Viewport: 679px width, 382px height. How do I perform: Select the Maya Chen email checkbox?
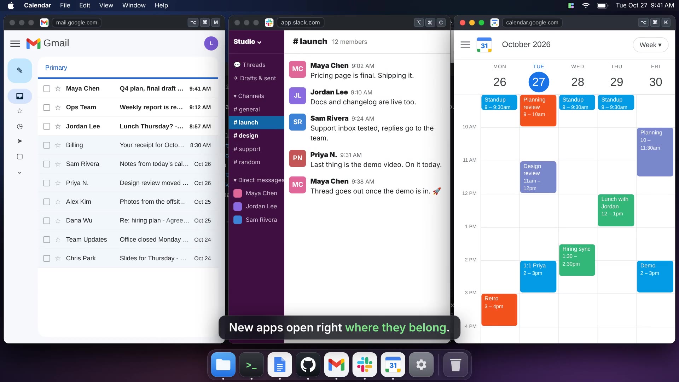pos(47,88)
